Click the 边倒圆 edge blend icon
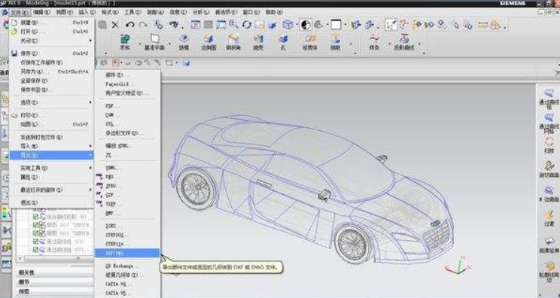Image resolution: width=560 pixels, height=298 pixels. tap(208, 41)
